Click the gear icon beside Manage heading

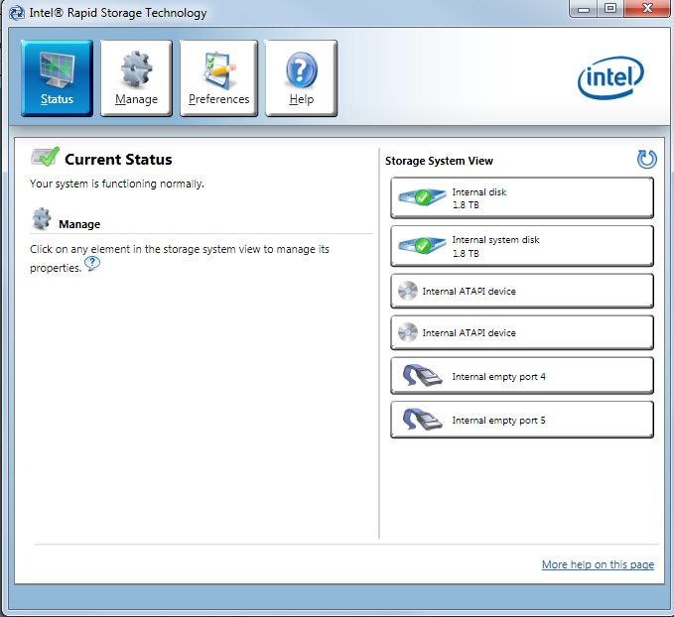pyautogui.click(x=42, y=218)
